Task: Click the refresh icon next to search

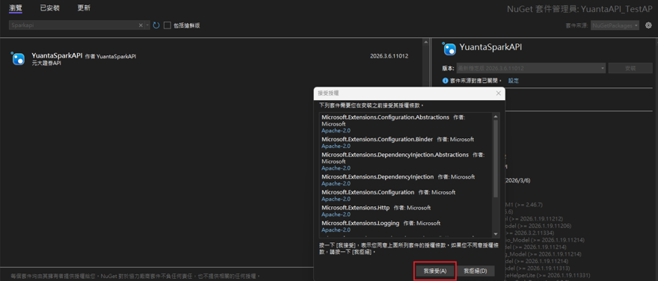Action: click(156, 25)
